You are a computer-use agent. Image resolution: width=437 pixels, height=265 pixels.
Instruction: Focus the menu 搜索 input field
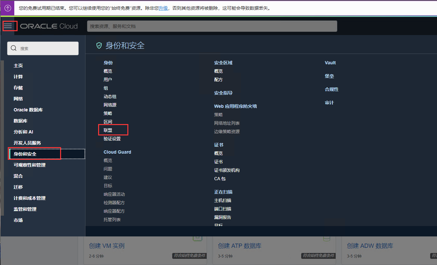(43, 48)
